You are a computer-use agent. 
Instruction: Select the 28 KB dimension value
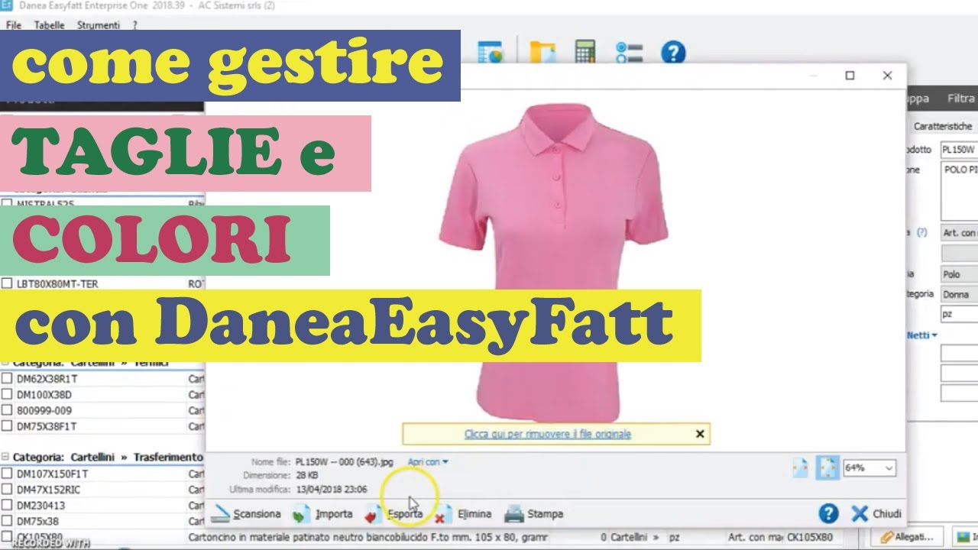pyautogui.click(x=309, y=475)
